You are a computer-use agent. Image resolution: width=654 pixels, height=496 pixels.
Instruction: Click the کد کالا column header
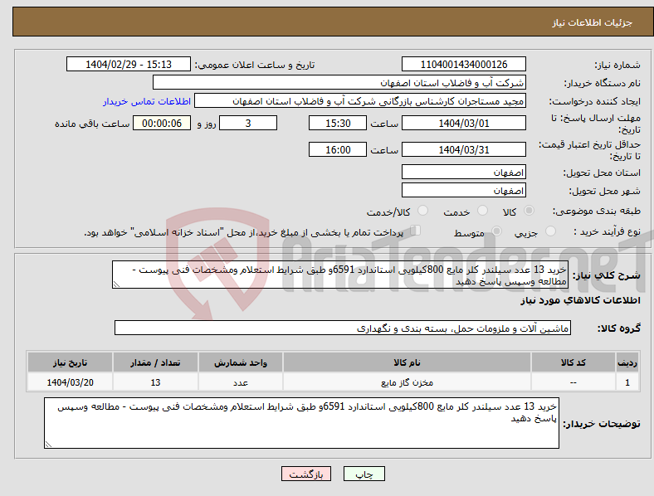pos(573,362)
